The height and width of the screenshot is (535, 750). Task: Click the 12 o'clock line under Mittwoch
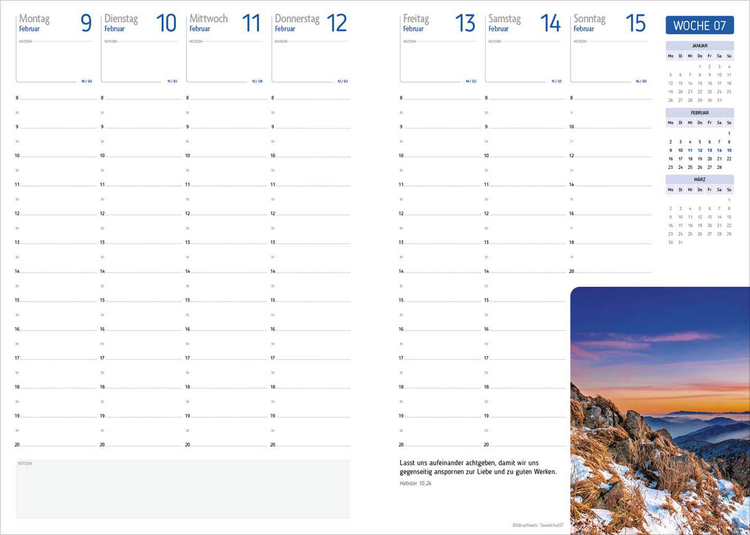point(227,214)
